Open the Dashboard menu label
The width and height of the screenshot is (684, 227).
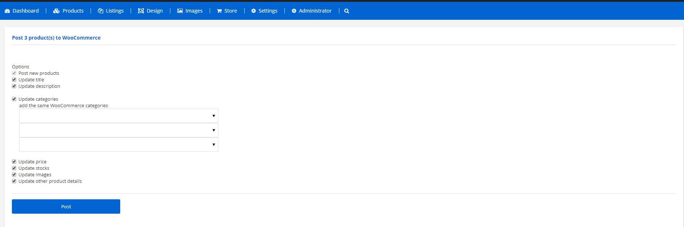(x=26, y=11)
